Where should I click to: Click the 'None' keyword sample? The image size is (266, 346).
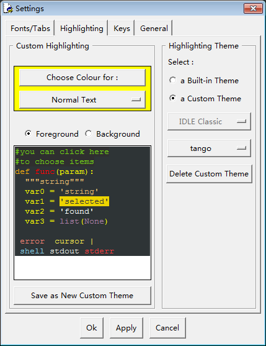(94, 221)
